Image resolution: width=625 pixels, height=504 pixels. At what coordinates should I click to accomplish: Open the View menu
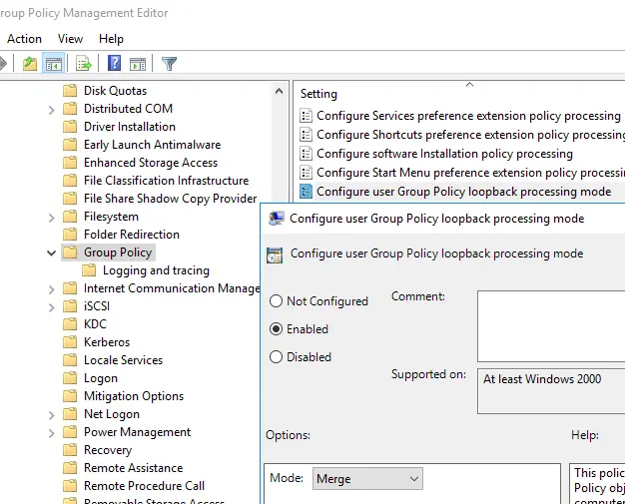(x=70, y=39)
